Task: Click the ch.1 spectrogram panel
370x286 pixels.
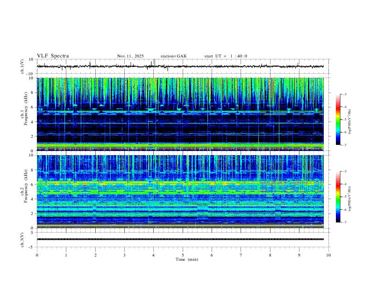Action: pyautogui.click(x=180, y=114)
